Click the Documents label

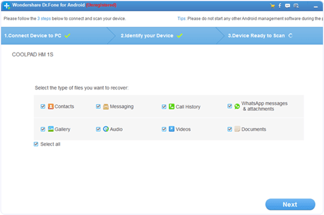pyautogui.click(x=254, y=129)
